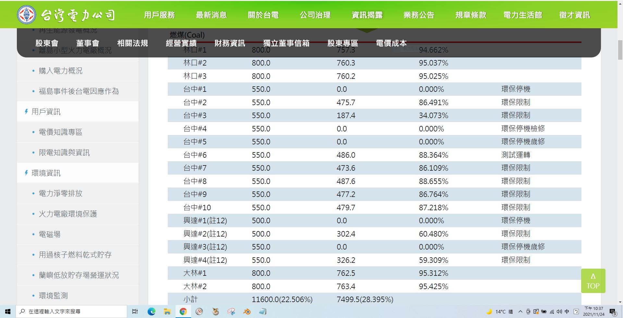Image resolution: width=623 pixels, height=318 pixels.
Task: Click the 86.491% value for 台中#2
Action: pos(434,102)
